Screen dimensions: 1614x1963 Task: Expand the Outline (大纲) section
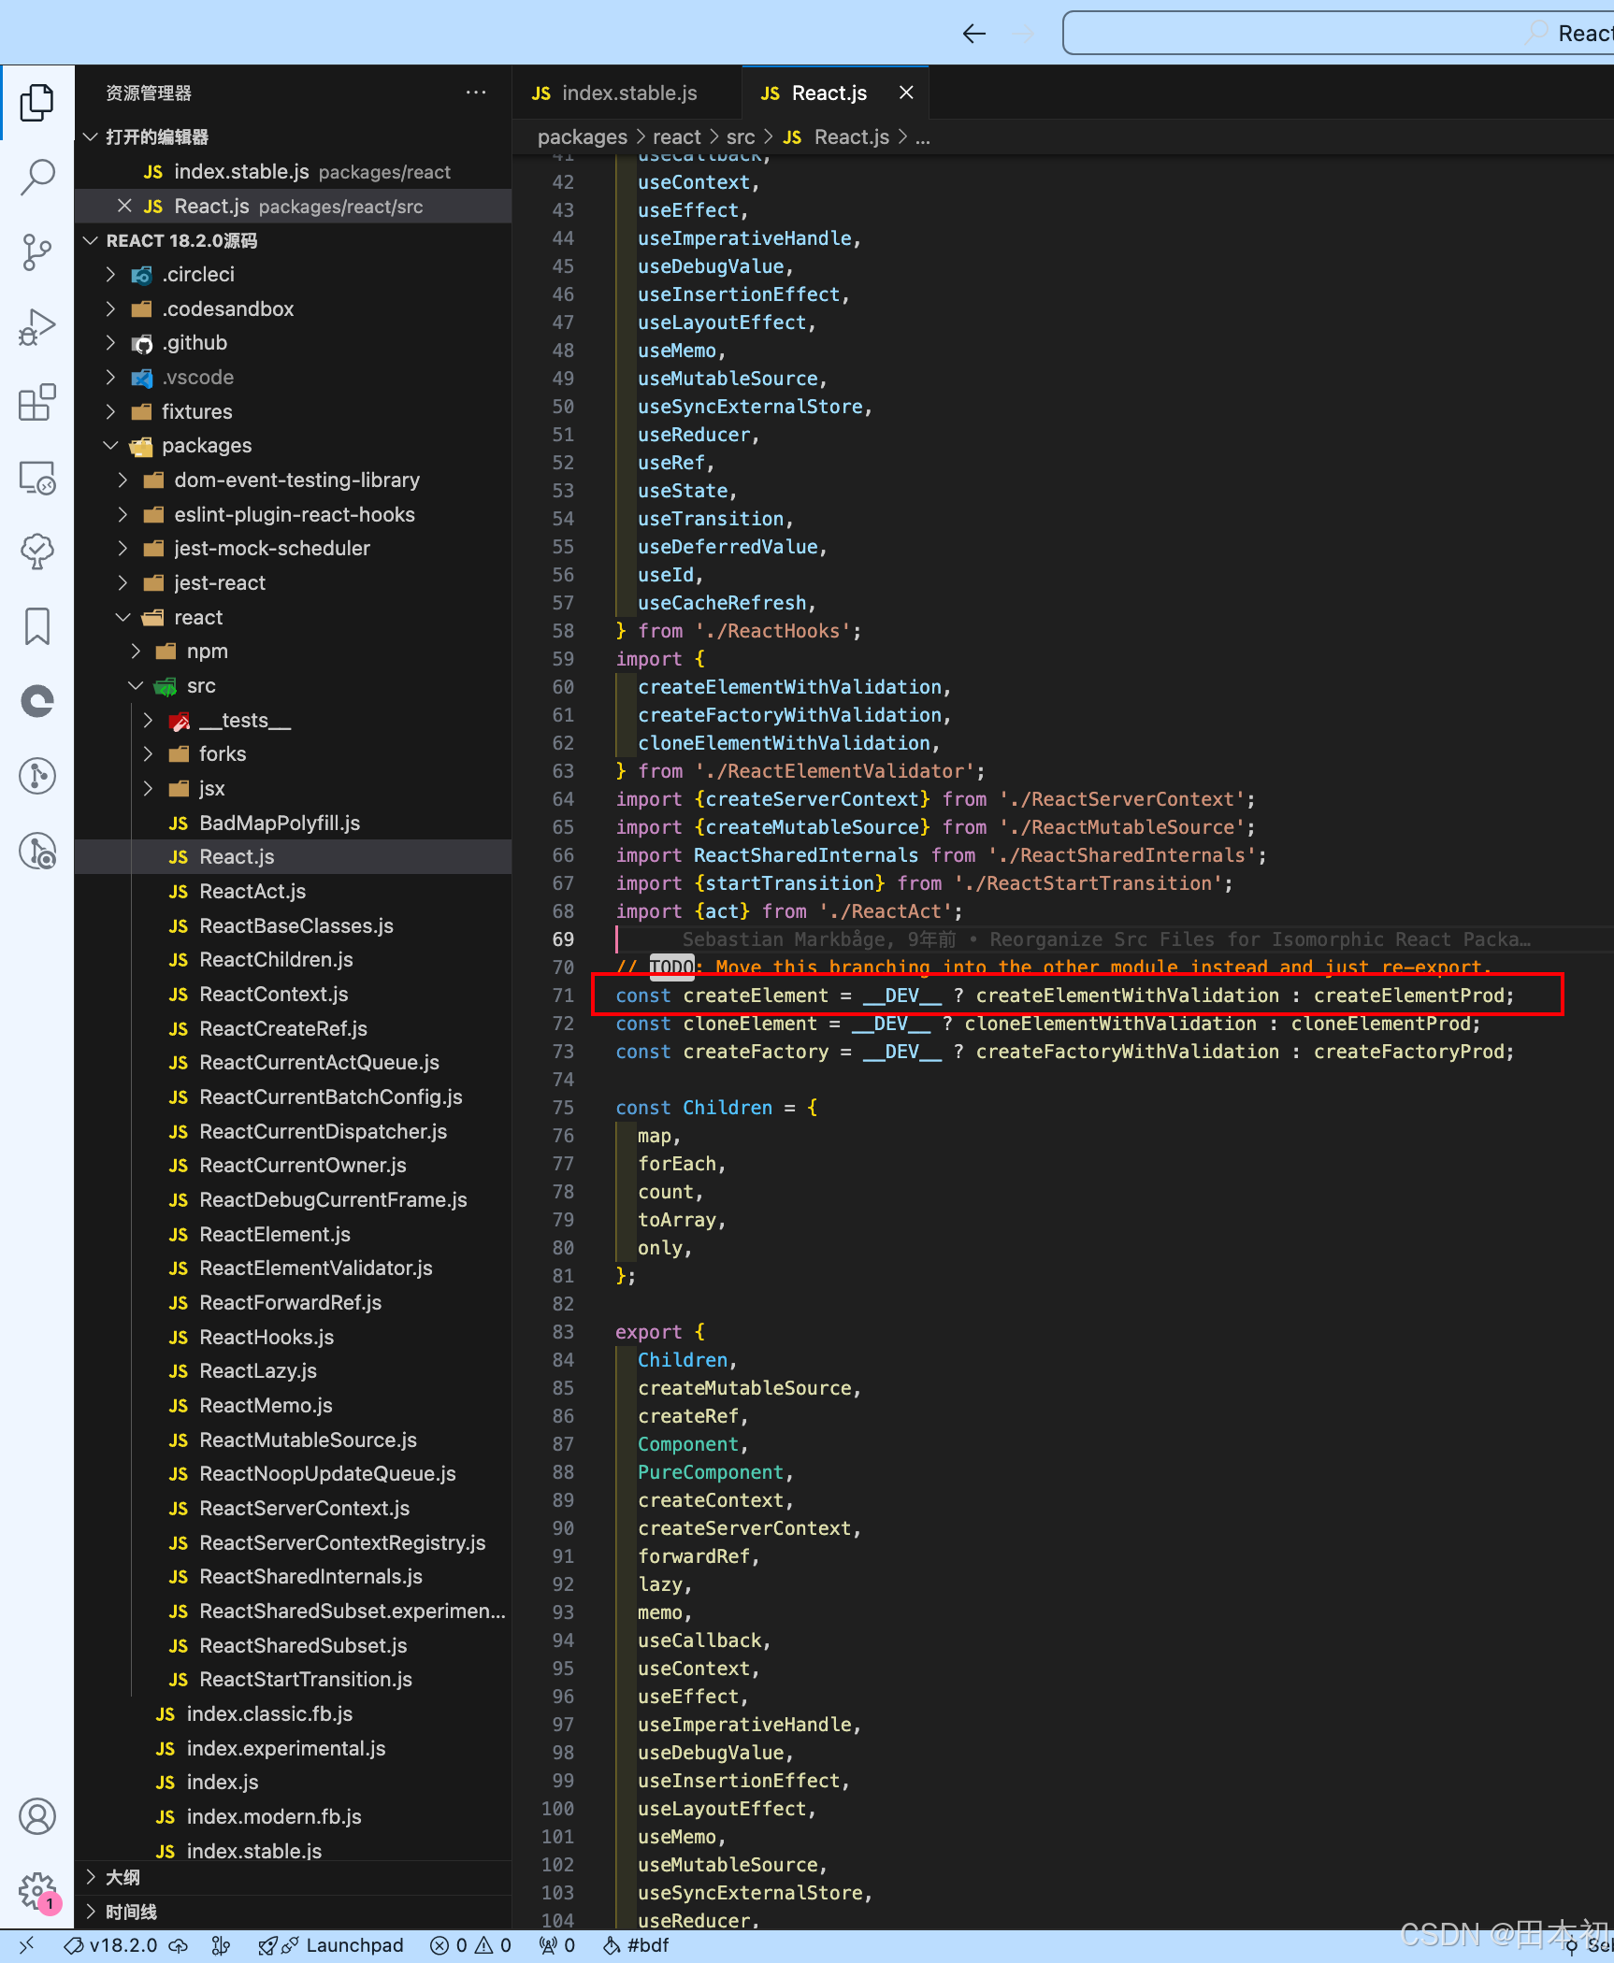point(293,1877)
